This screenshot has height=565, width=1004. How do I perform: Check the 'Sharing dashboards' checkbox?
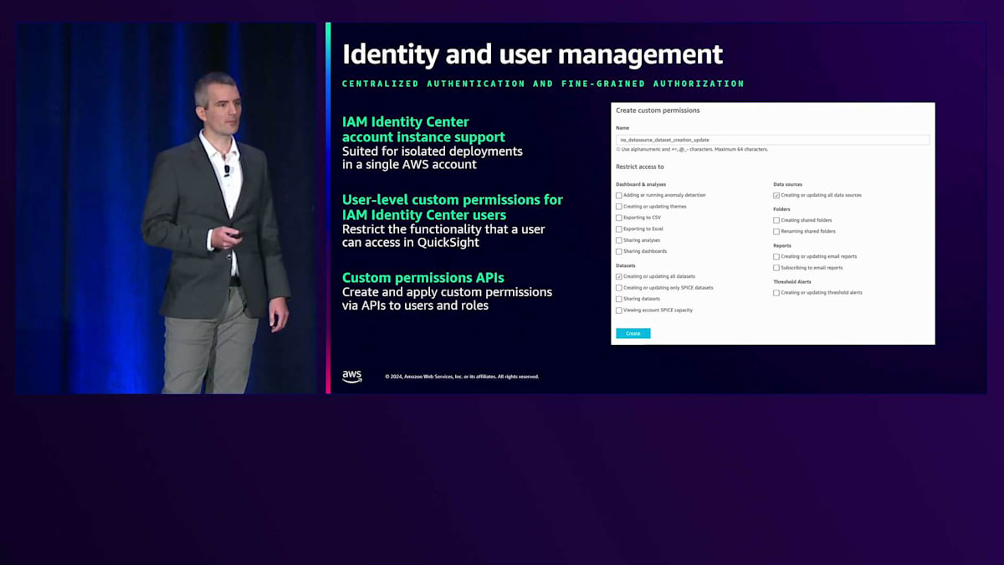[x=619, y=251]
